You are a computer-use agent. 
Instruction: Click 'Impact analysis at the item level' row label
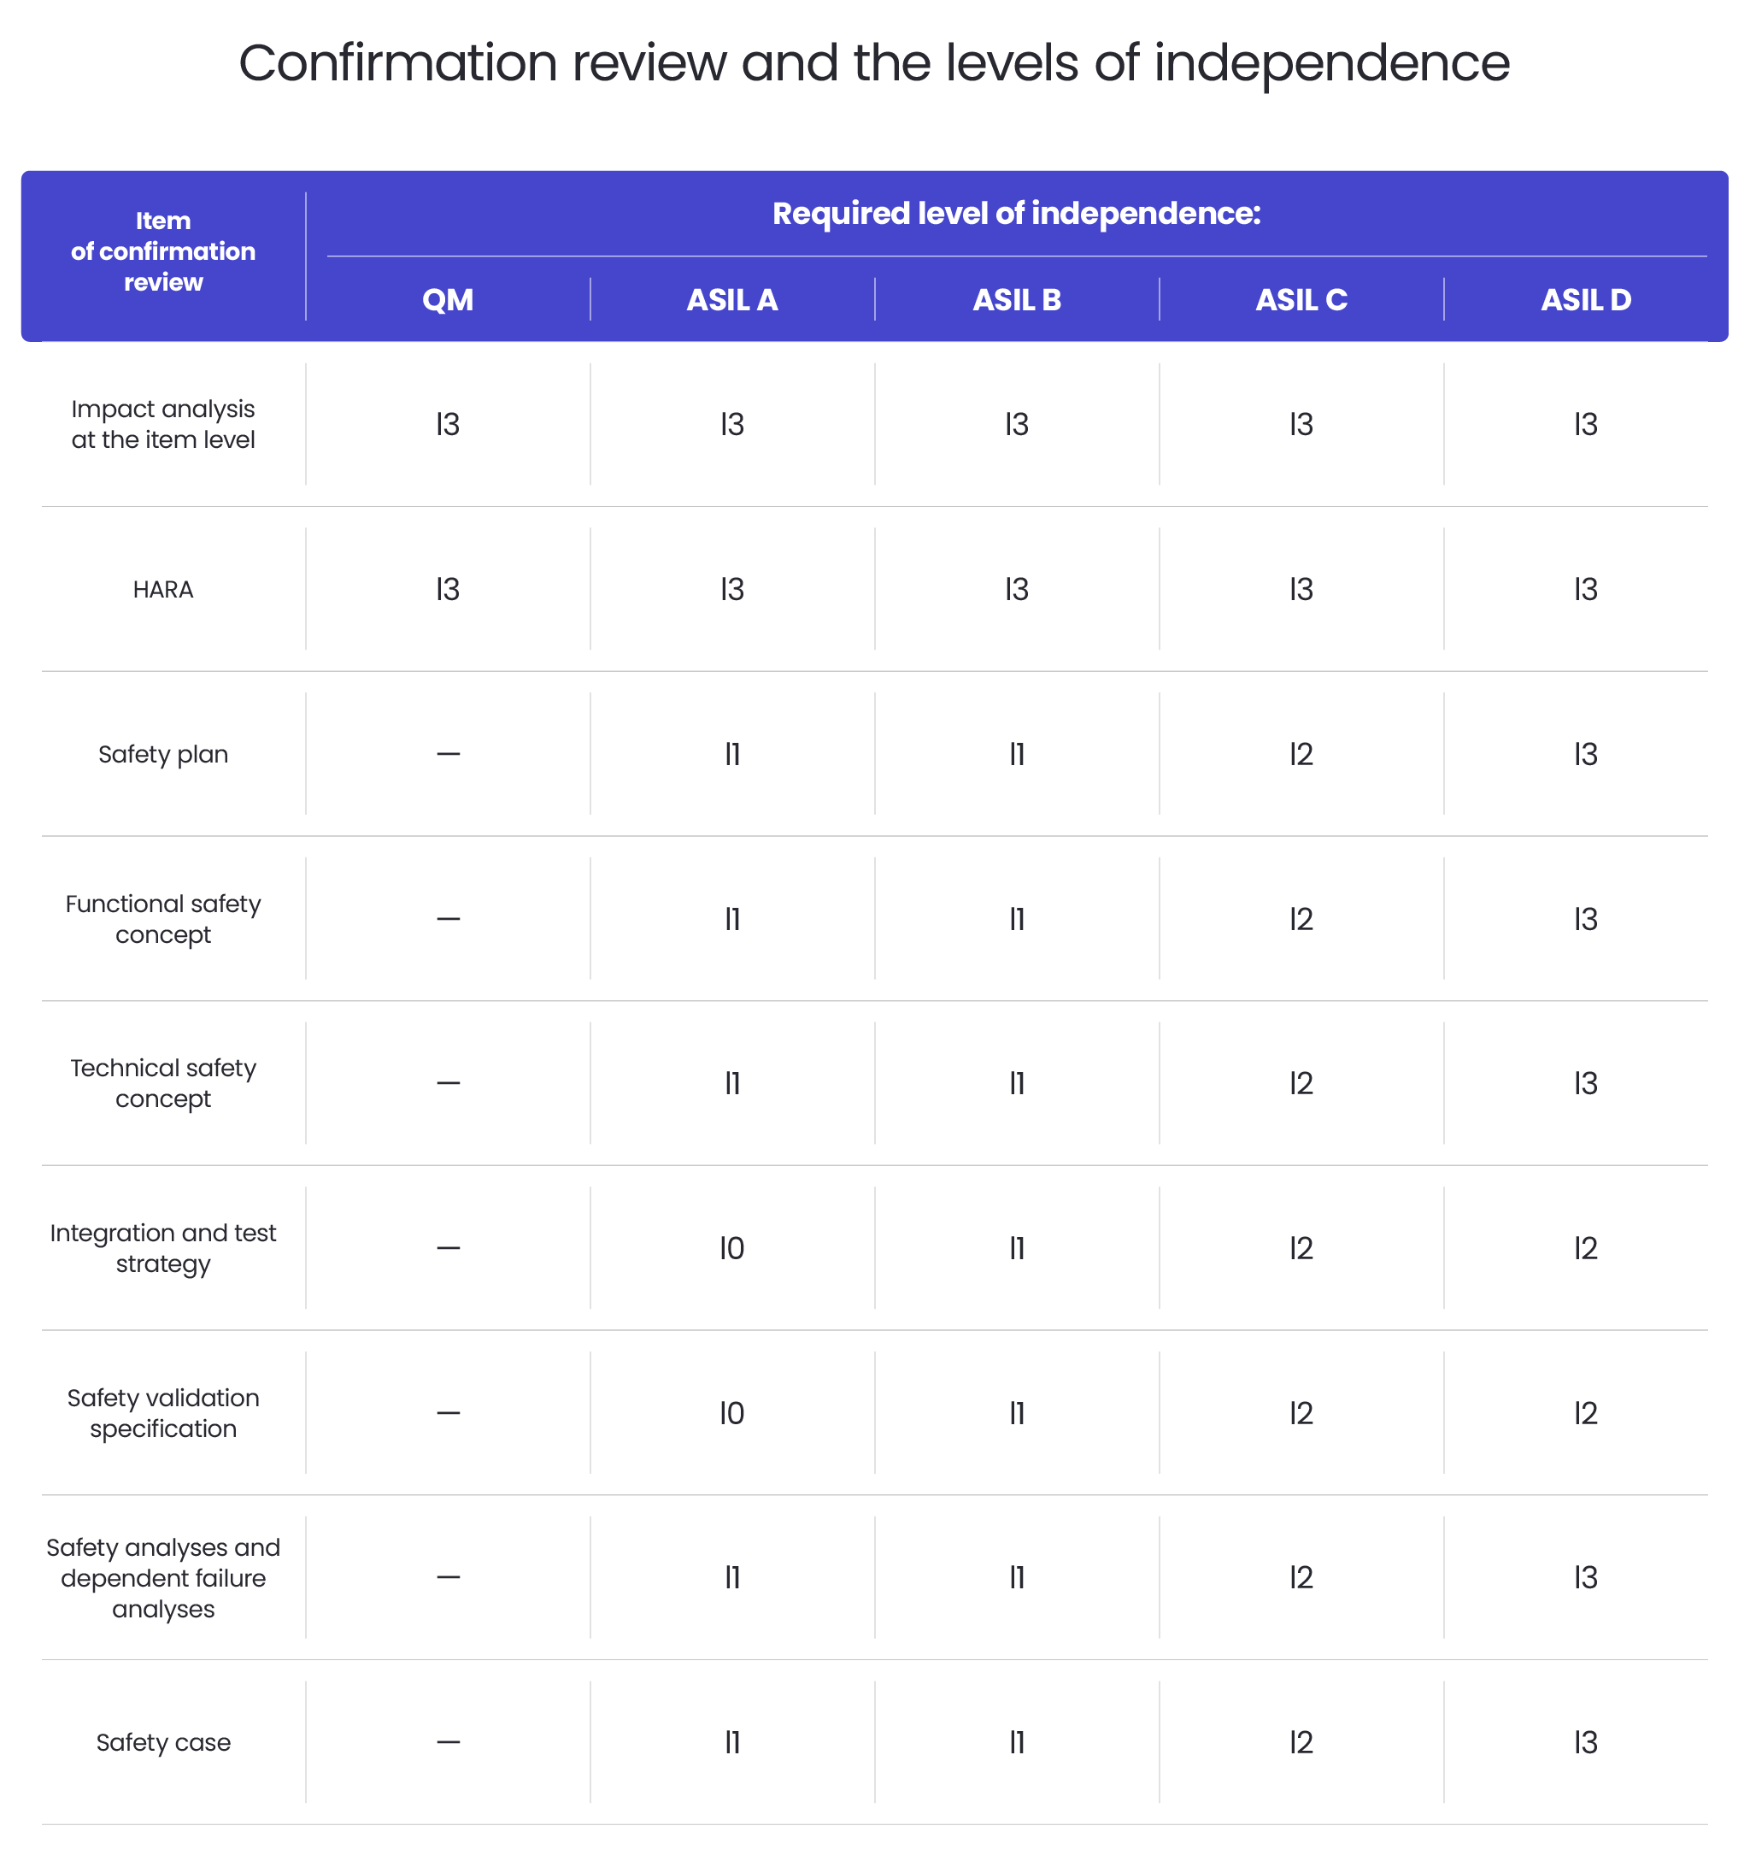click(x=163, y=423)
